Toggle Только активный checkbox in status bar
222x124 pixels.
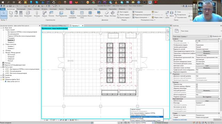[156, 123]
